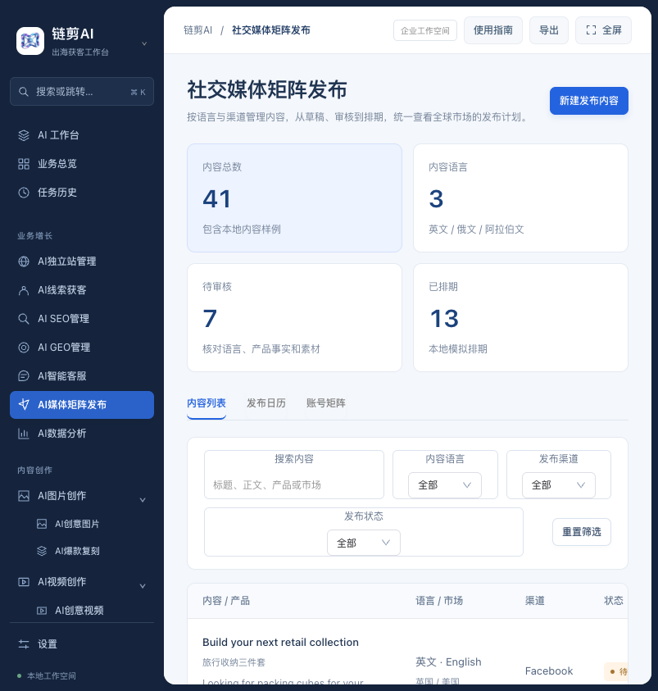Click the AI GEO管理 target icon
Image resolution: width=658 pixels, height=691 pixels.
click(24, 348)
